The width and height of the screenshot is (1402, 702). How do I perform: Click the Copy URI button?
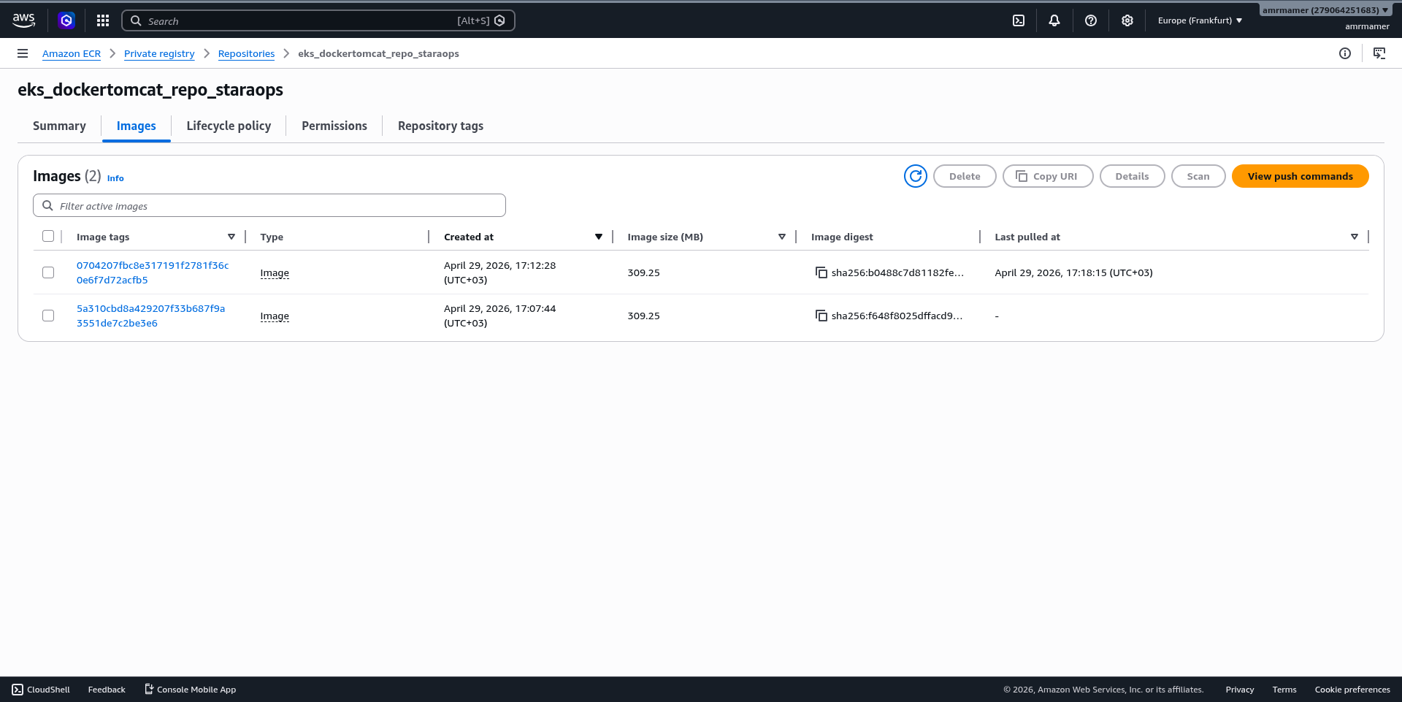click(x=1048, y=176)
